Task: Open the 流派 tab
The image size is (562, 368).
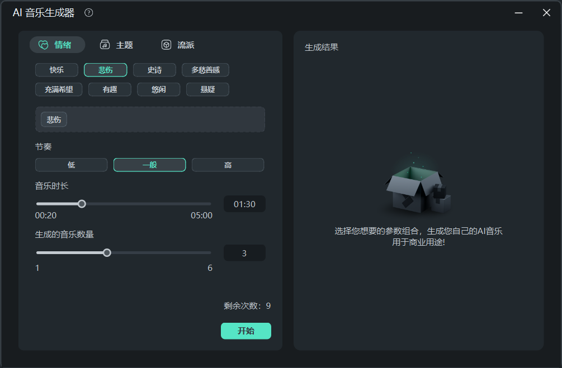Action: [178, 45]
